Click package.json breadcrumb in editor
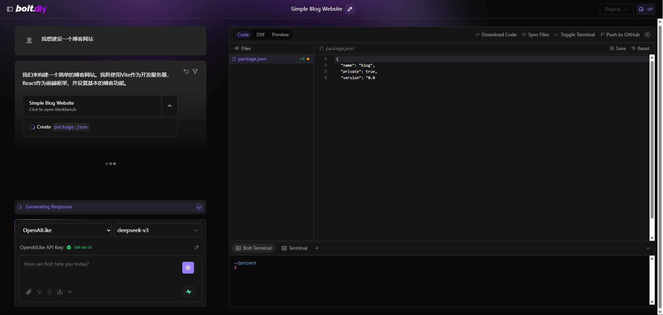The height and width of the screenshot is (315, 663). pos(337,48)
